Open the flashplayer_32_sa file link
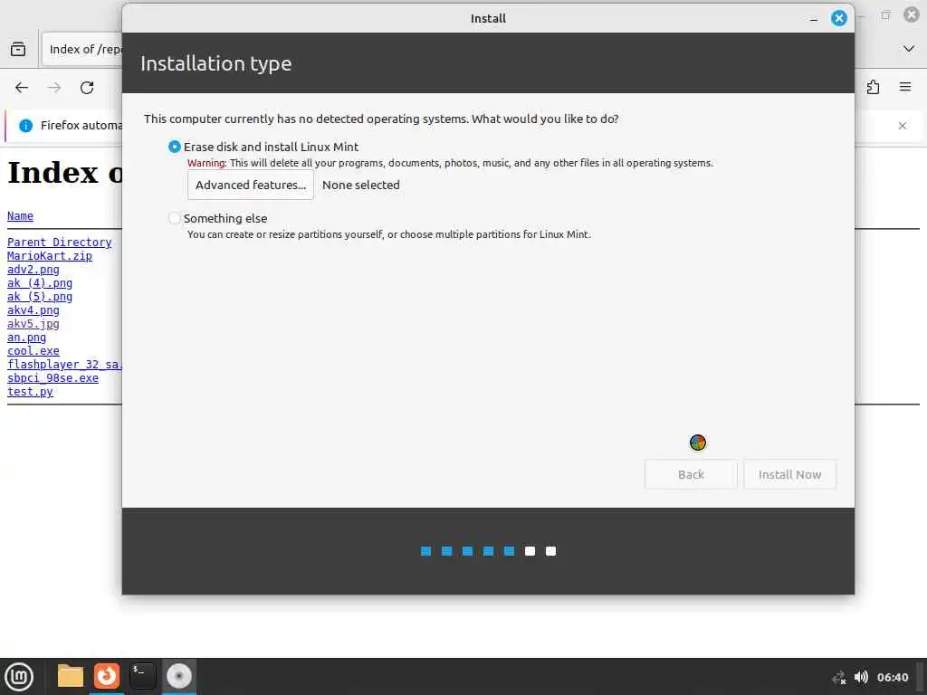This screenshot has height=695, width=927. click(64, 365)
